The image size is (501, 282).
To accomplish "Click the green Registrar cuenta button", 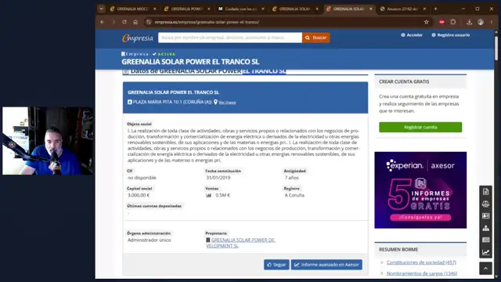I will (x=420, y=127).
